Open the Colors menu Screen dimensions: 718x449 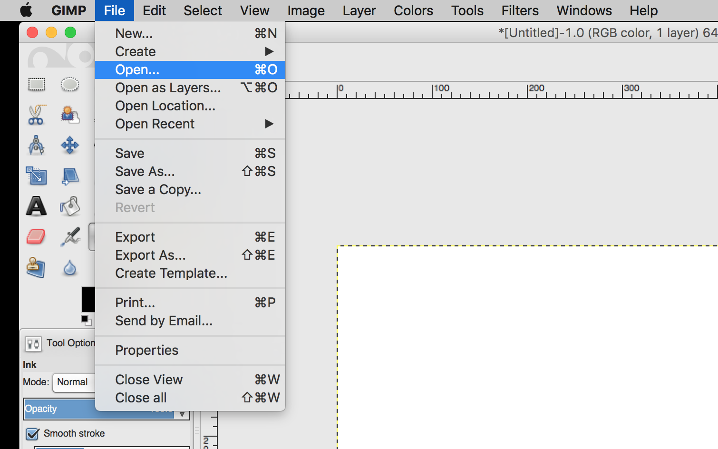pyautogui.click(x=413, y=10)
